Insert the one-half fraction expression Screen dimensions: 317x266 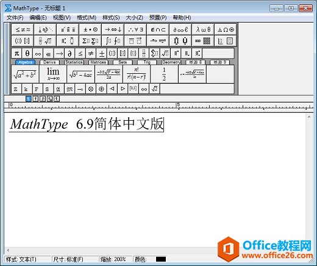[164, 74]
